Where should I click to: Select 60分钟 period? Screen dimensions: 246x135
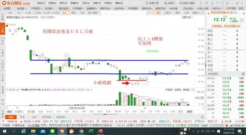55,13
